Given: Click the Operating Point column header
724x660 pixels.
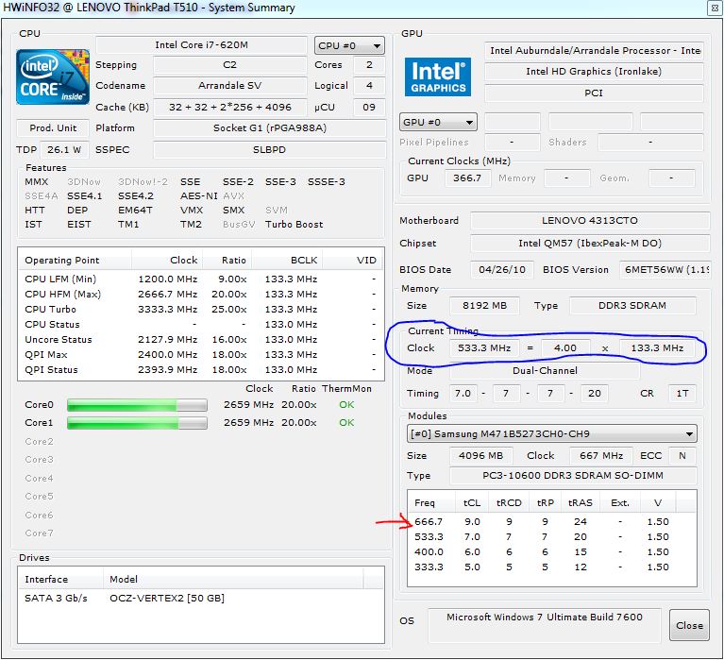Looking at the screenshot, I should [75, 260].
